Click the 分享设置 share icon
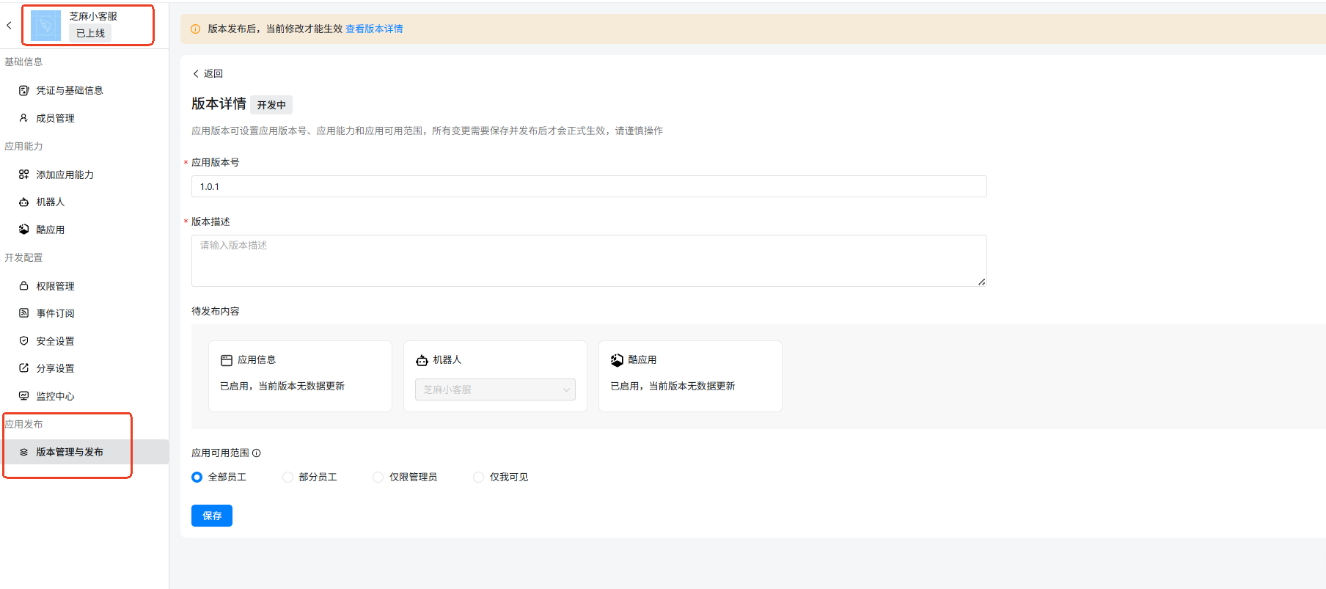The height and width of the screenshot is (589, 1326). coord(23,368)
